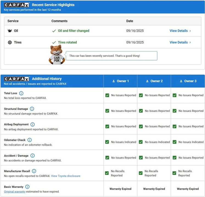This screenshot has height=197, width=205.
Task: Click Warranty Expired under Owner 3
Action: tap(188, 189)
